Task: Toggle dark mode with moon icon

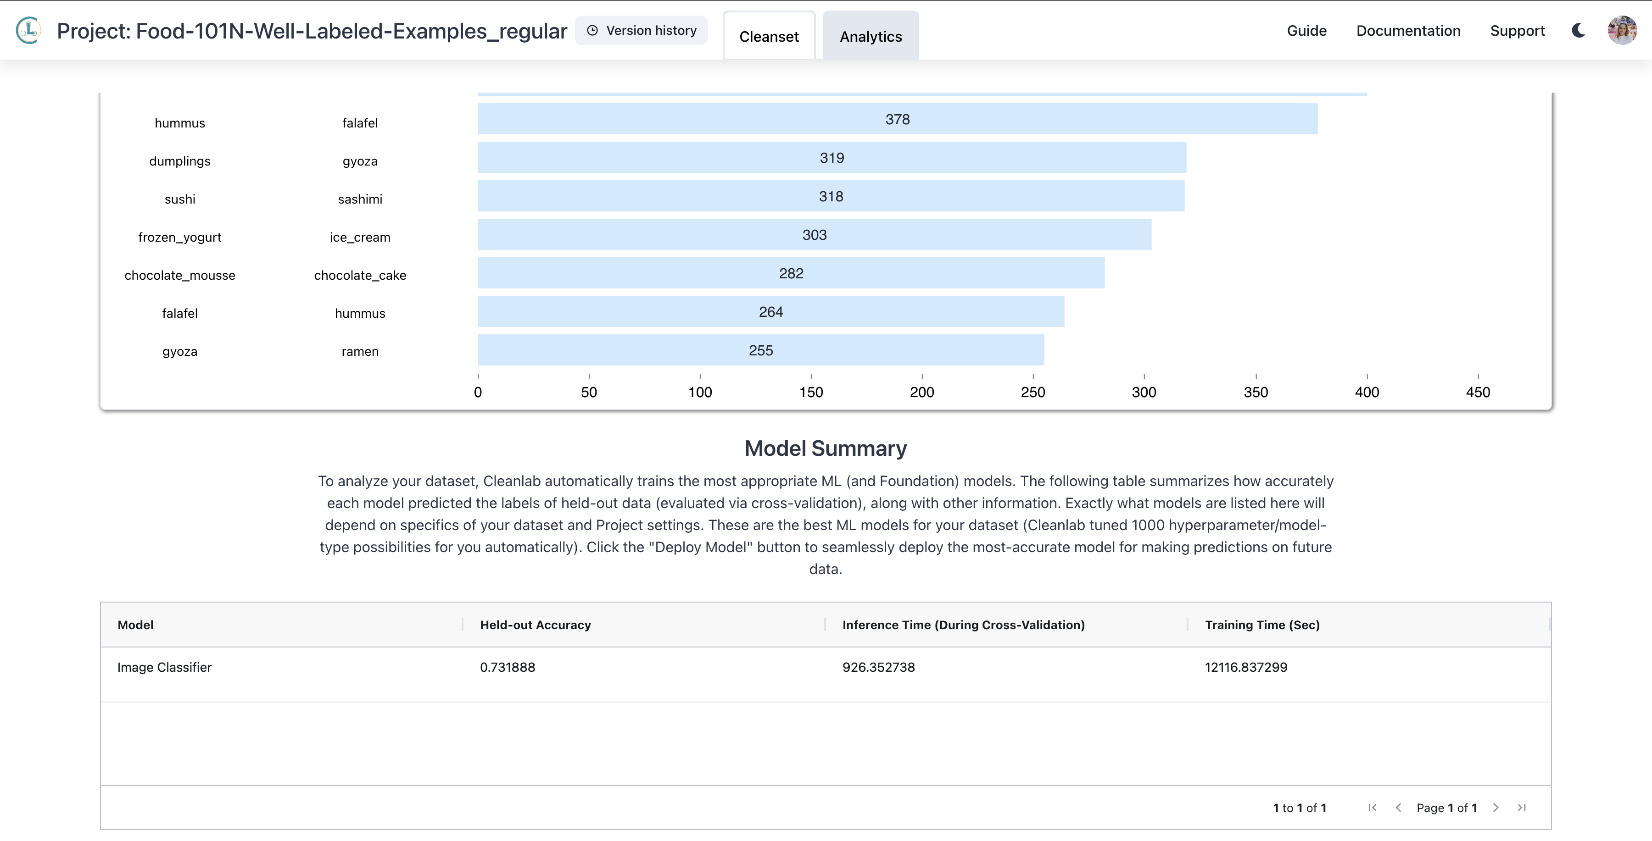Action: (1579, 30)
